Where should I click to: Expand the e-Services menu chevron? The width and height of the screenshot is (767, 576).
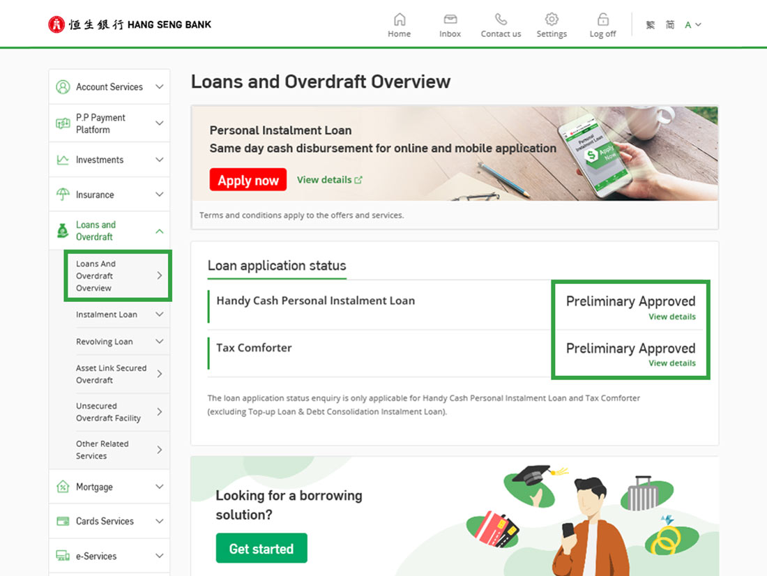[160, 556]
